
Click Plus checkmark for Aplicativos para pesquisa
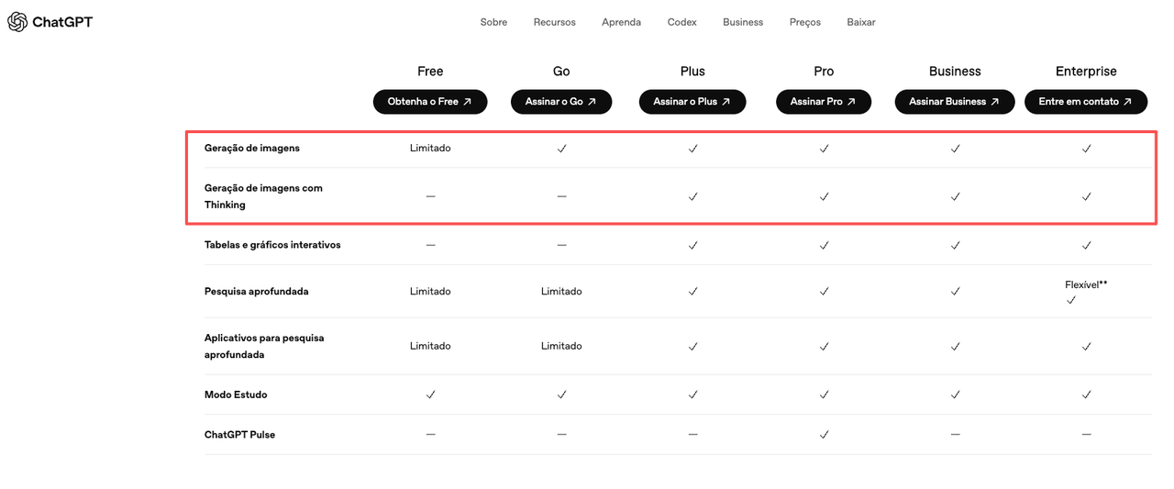point(692,346)
